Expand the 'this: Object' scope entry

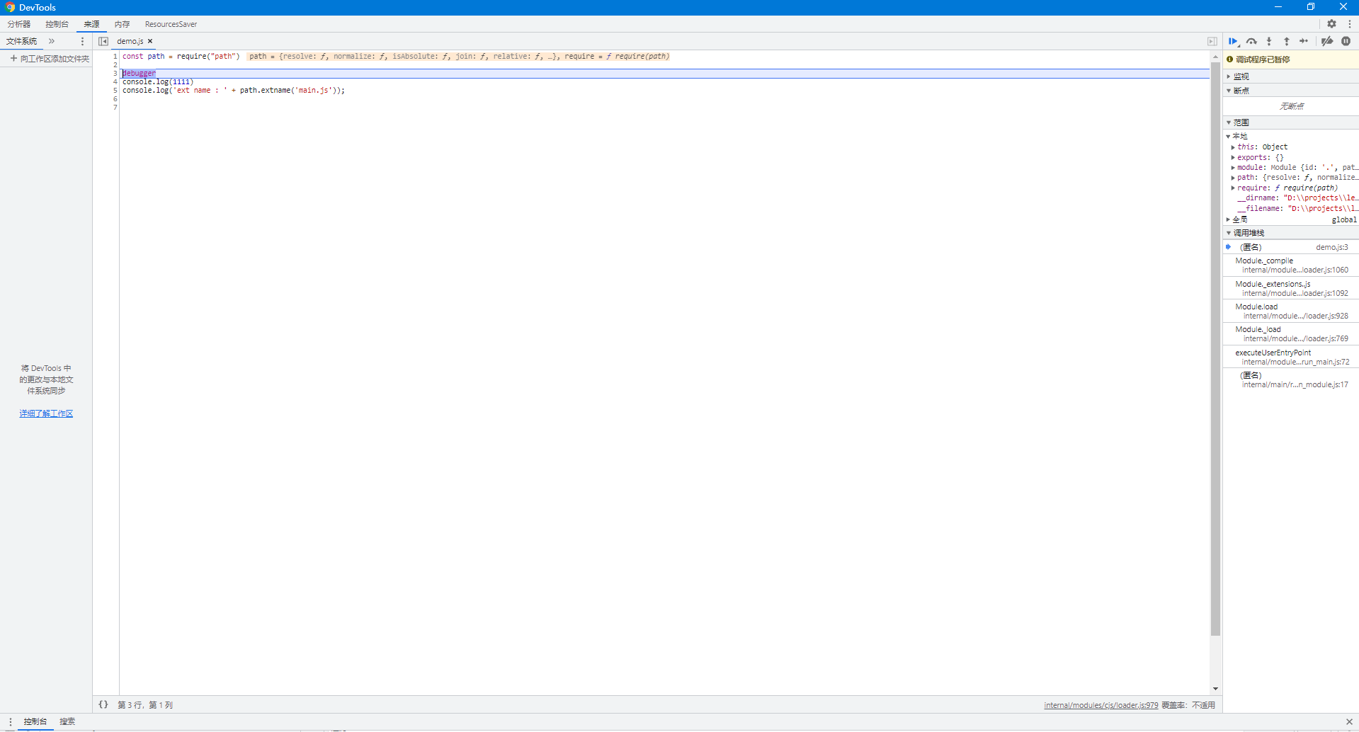1233,147
